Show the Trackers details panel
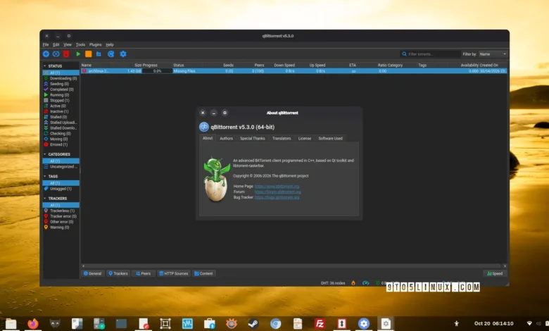Image resolution: width=549 pixels, height=331 pixels. pos(118,273)
